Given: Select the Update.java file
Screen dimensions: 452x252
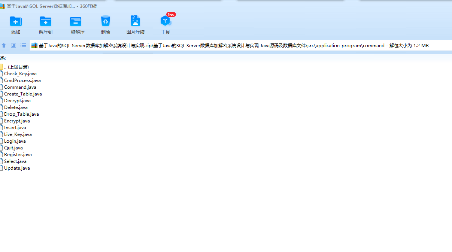Looking at the screenshot, I should click(17, 168).
